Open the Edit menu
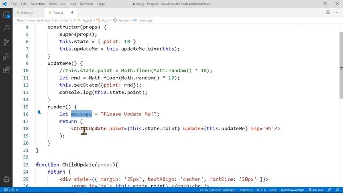Image resolution: width=343 pixels, height=193 pixels. pos(24,4)
